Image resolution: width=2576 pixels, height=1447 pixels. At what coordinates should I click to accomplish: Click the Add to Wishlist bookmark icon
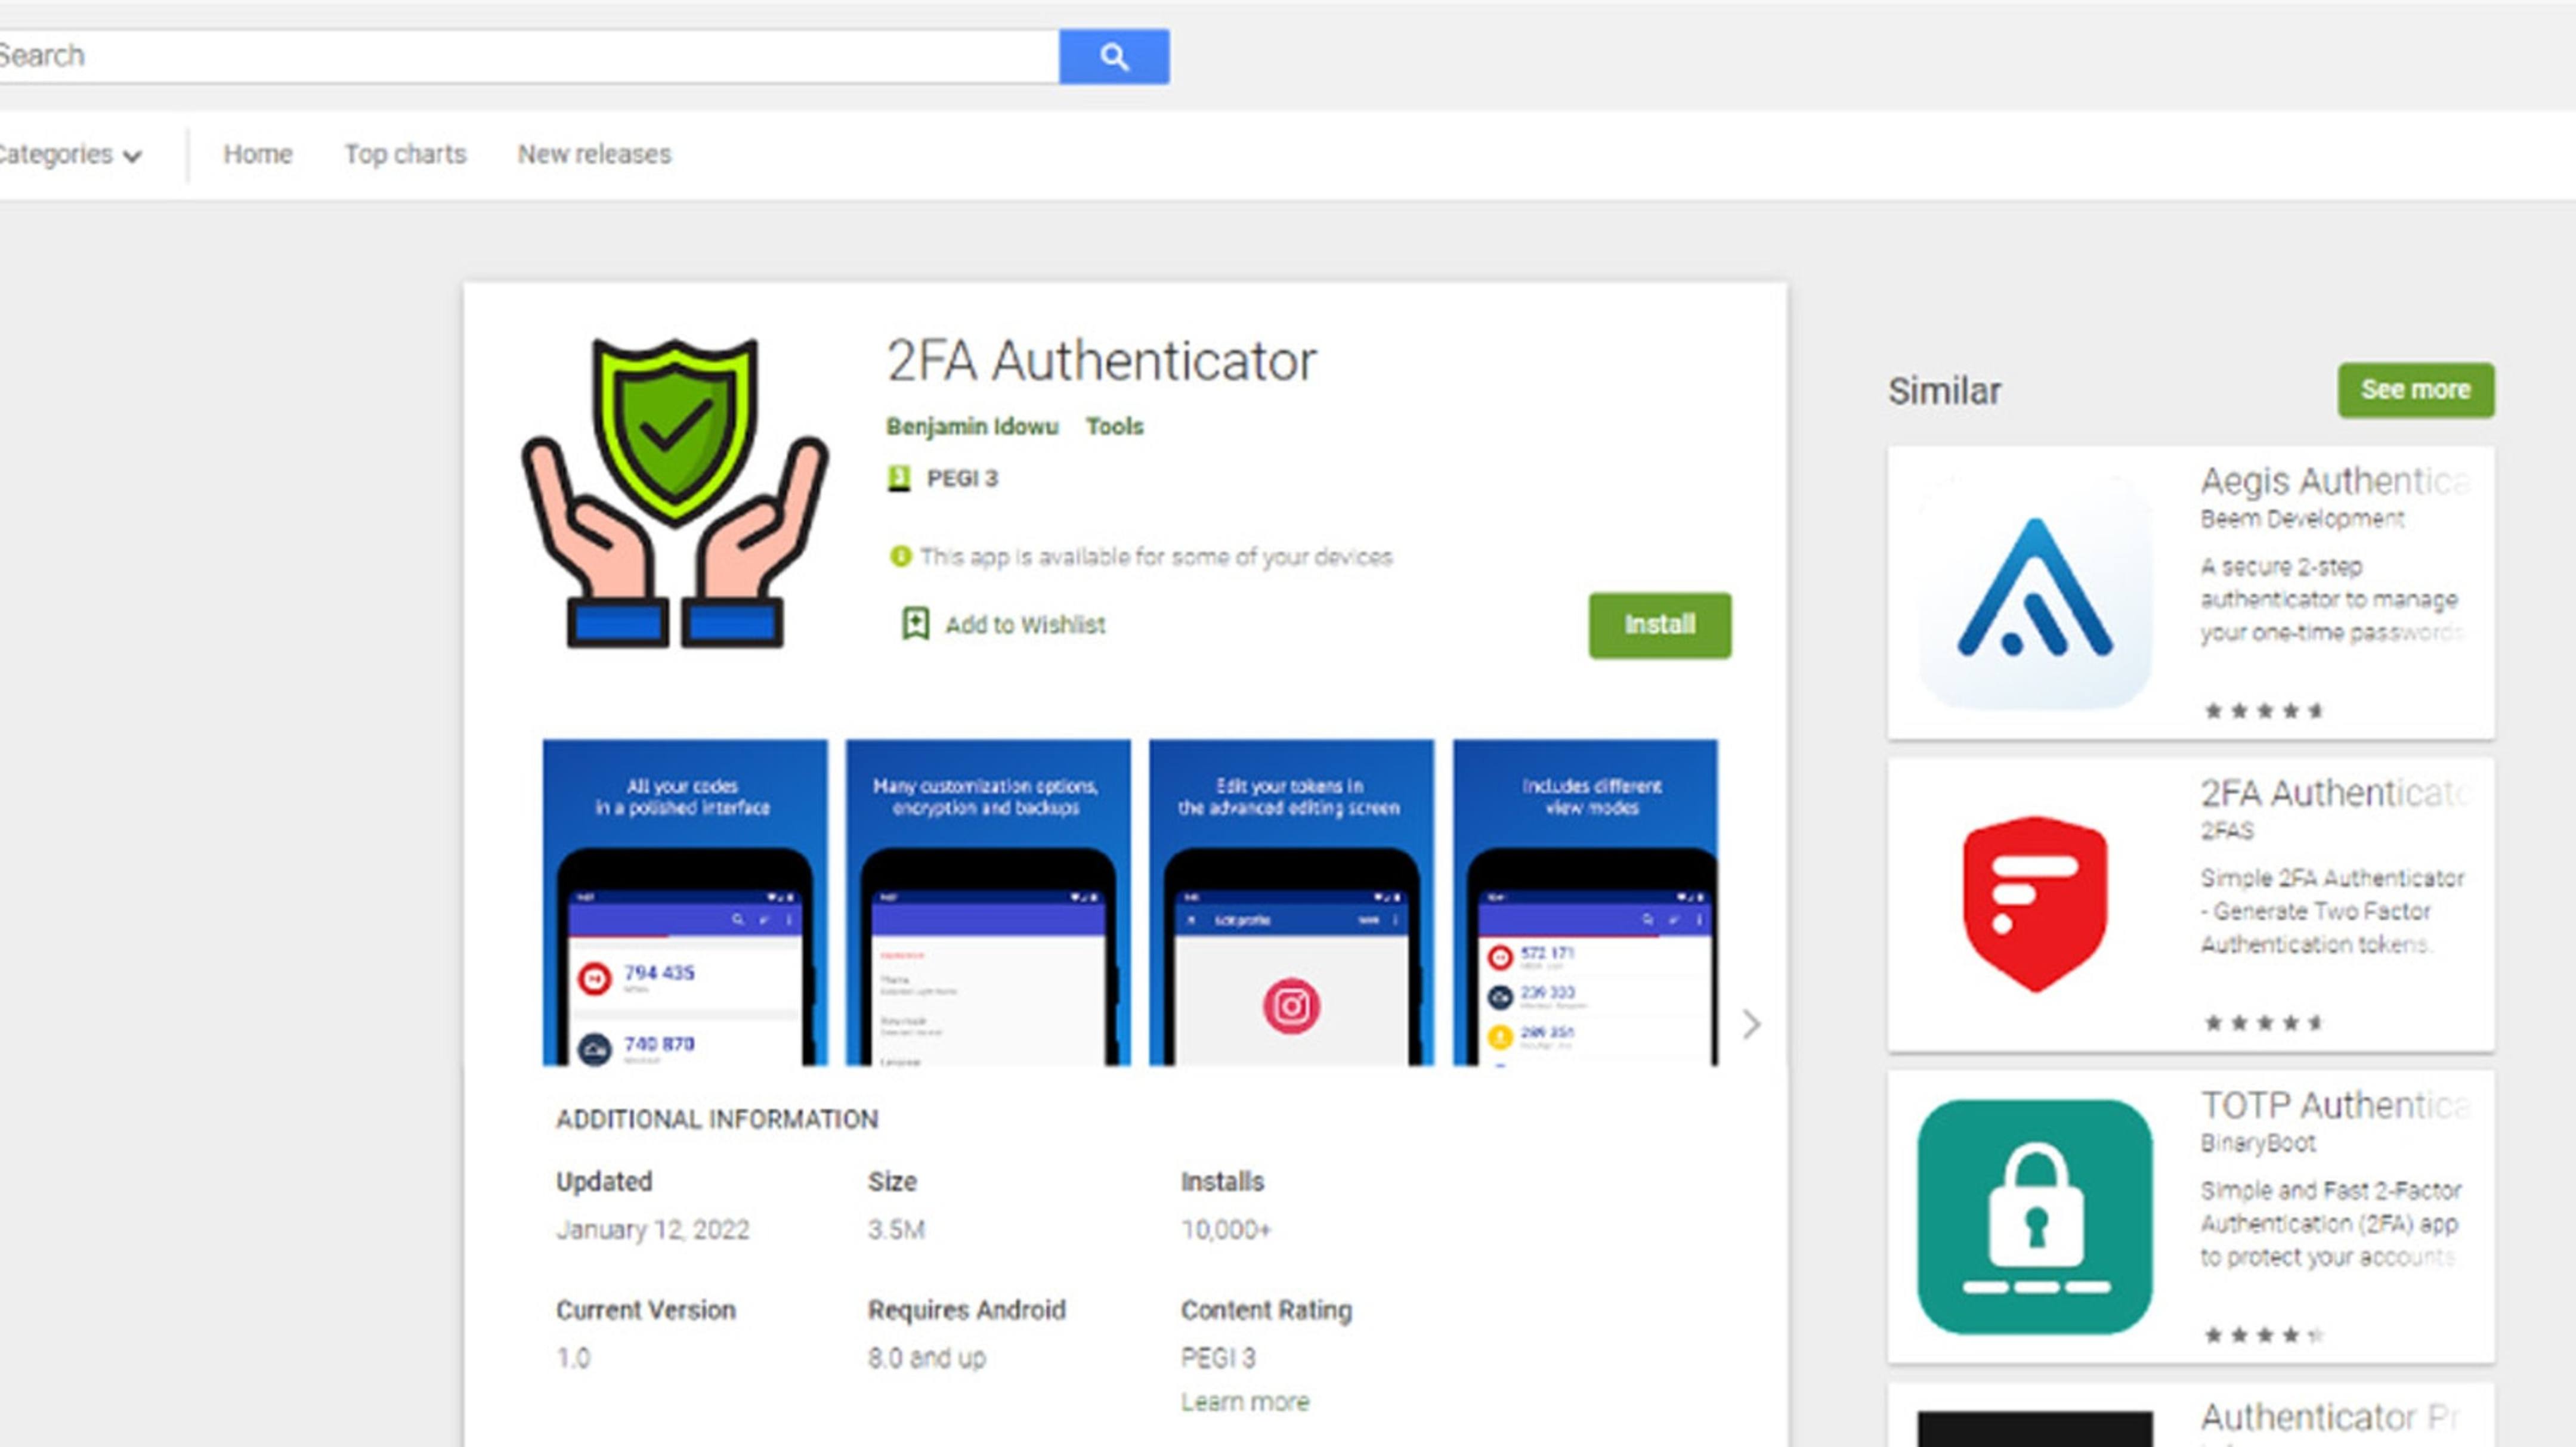[x=915, y=624]
